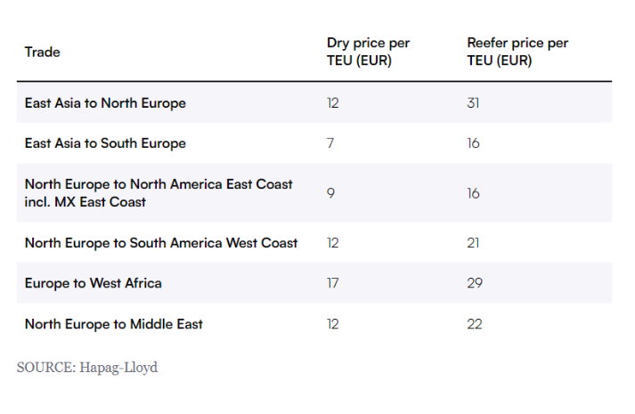
Task: Click reefer price 22 for North Europe–Middle East
Action: point(475,324)
